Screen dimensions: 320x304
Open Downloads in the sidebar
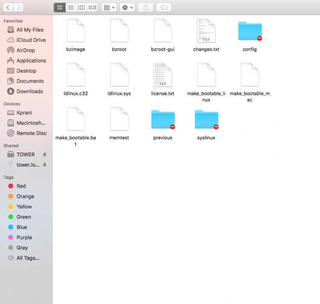pos(26,91)
